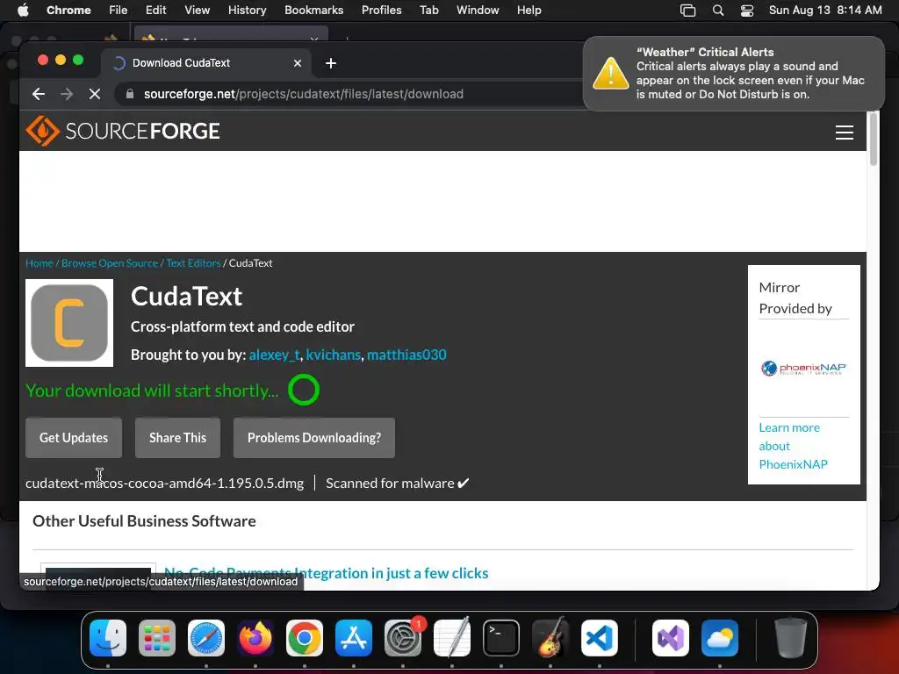Image resolution: width=899 pixels, height=674 pixels.
Task: Open a new Chrome tab
Action: [331, 63]
